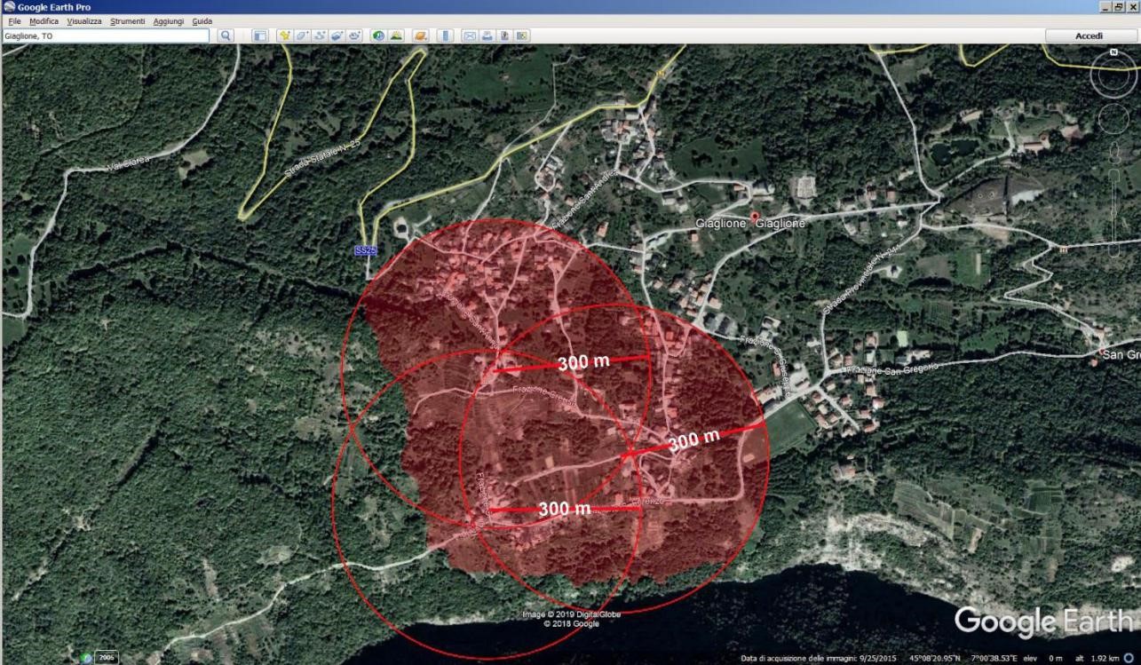Click the Record a Tour icon
Screen dimensions: 1141x665
click(x=355, y=36)
